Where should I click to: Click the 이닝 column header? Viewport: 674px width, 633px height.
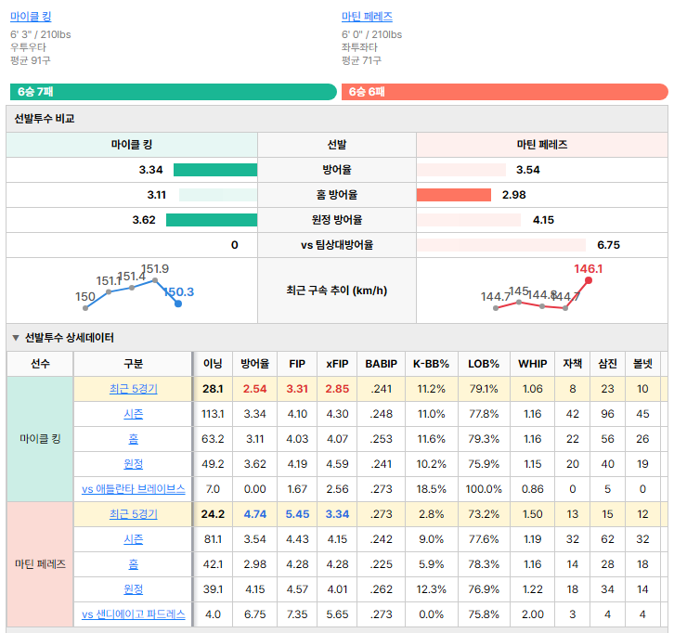click(x=213, y=364)
